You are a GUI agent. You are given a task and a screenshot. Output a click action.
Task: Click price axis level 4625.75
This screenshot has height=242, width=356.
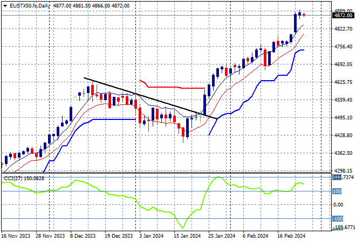pyautogui.click(x=343, y=82)
